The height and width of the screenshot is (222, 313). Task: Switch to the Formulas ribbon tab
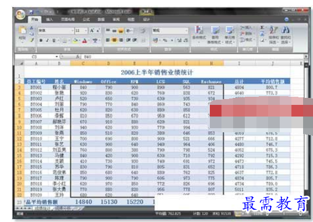click(86, 19)
